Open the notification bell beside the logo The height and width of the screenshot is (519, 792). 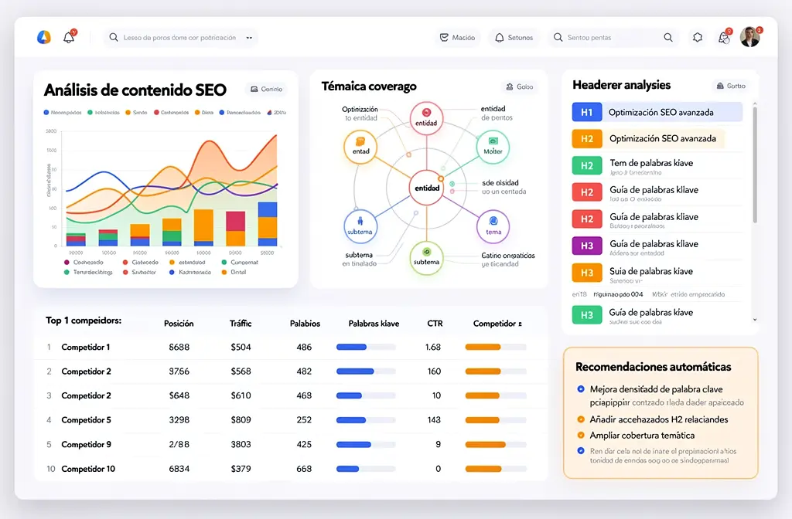(69, 36)
